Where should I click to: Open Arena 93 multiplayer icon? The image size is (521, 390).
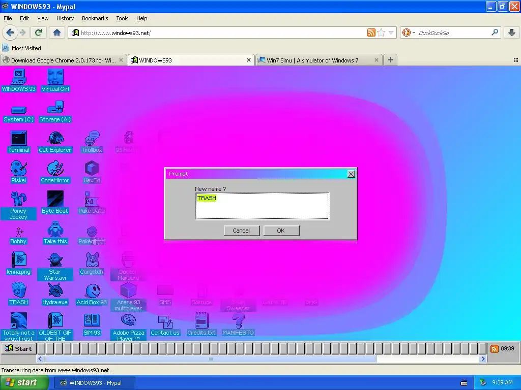[128, 297]
